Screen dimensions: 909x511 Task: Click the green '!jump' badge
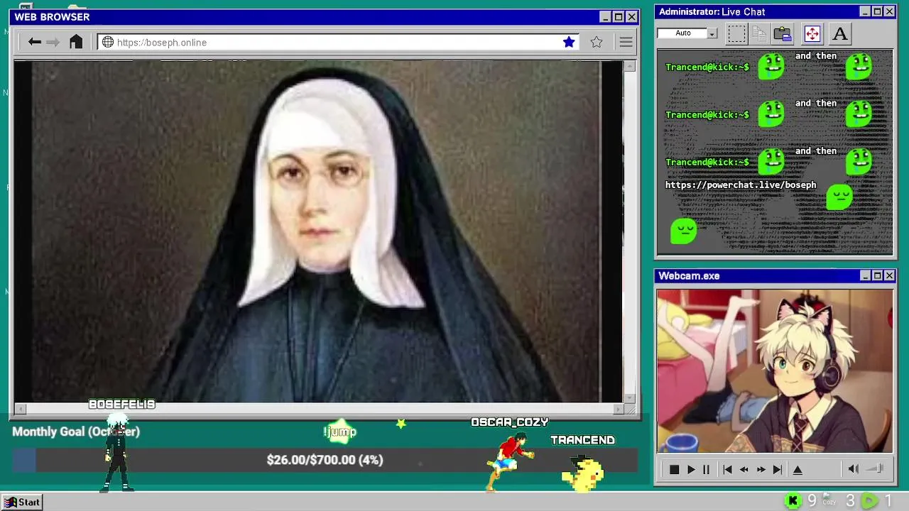[340, 432]
